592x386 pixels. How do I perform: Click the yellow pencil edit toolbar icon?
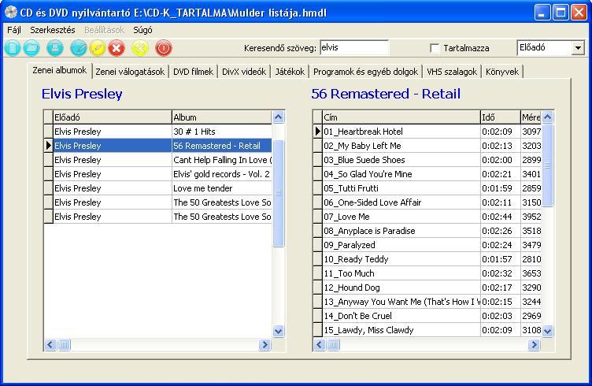click(97, 48)
